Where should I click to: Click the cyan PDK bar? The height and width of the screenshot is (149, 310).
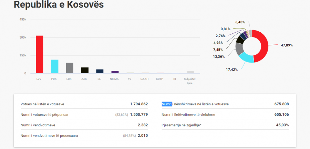tap(54, 67)
